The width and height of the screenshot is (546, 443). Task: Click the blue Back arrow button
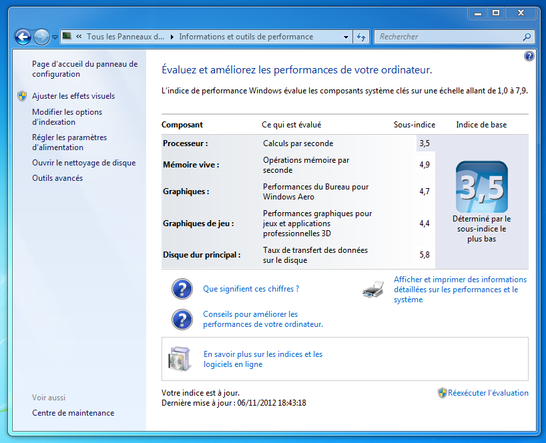point(23,37)
